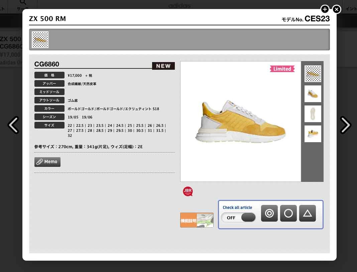Click the search icon in background header
Screen dimensions: 357x272
pyautogui.click(x=23, y=3)
